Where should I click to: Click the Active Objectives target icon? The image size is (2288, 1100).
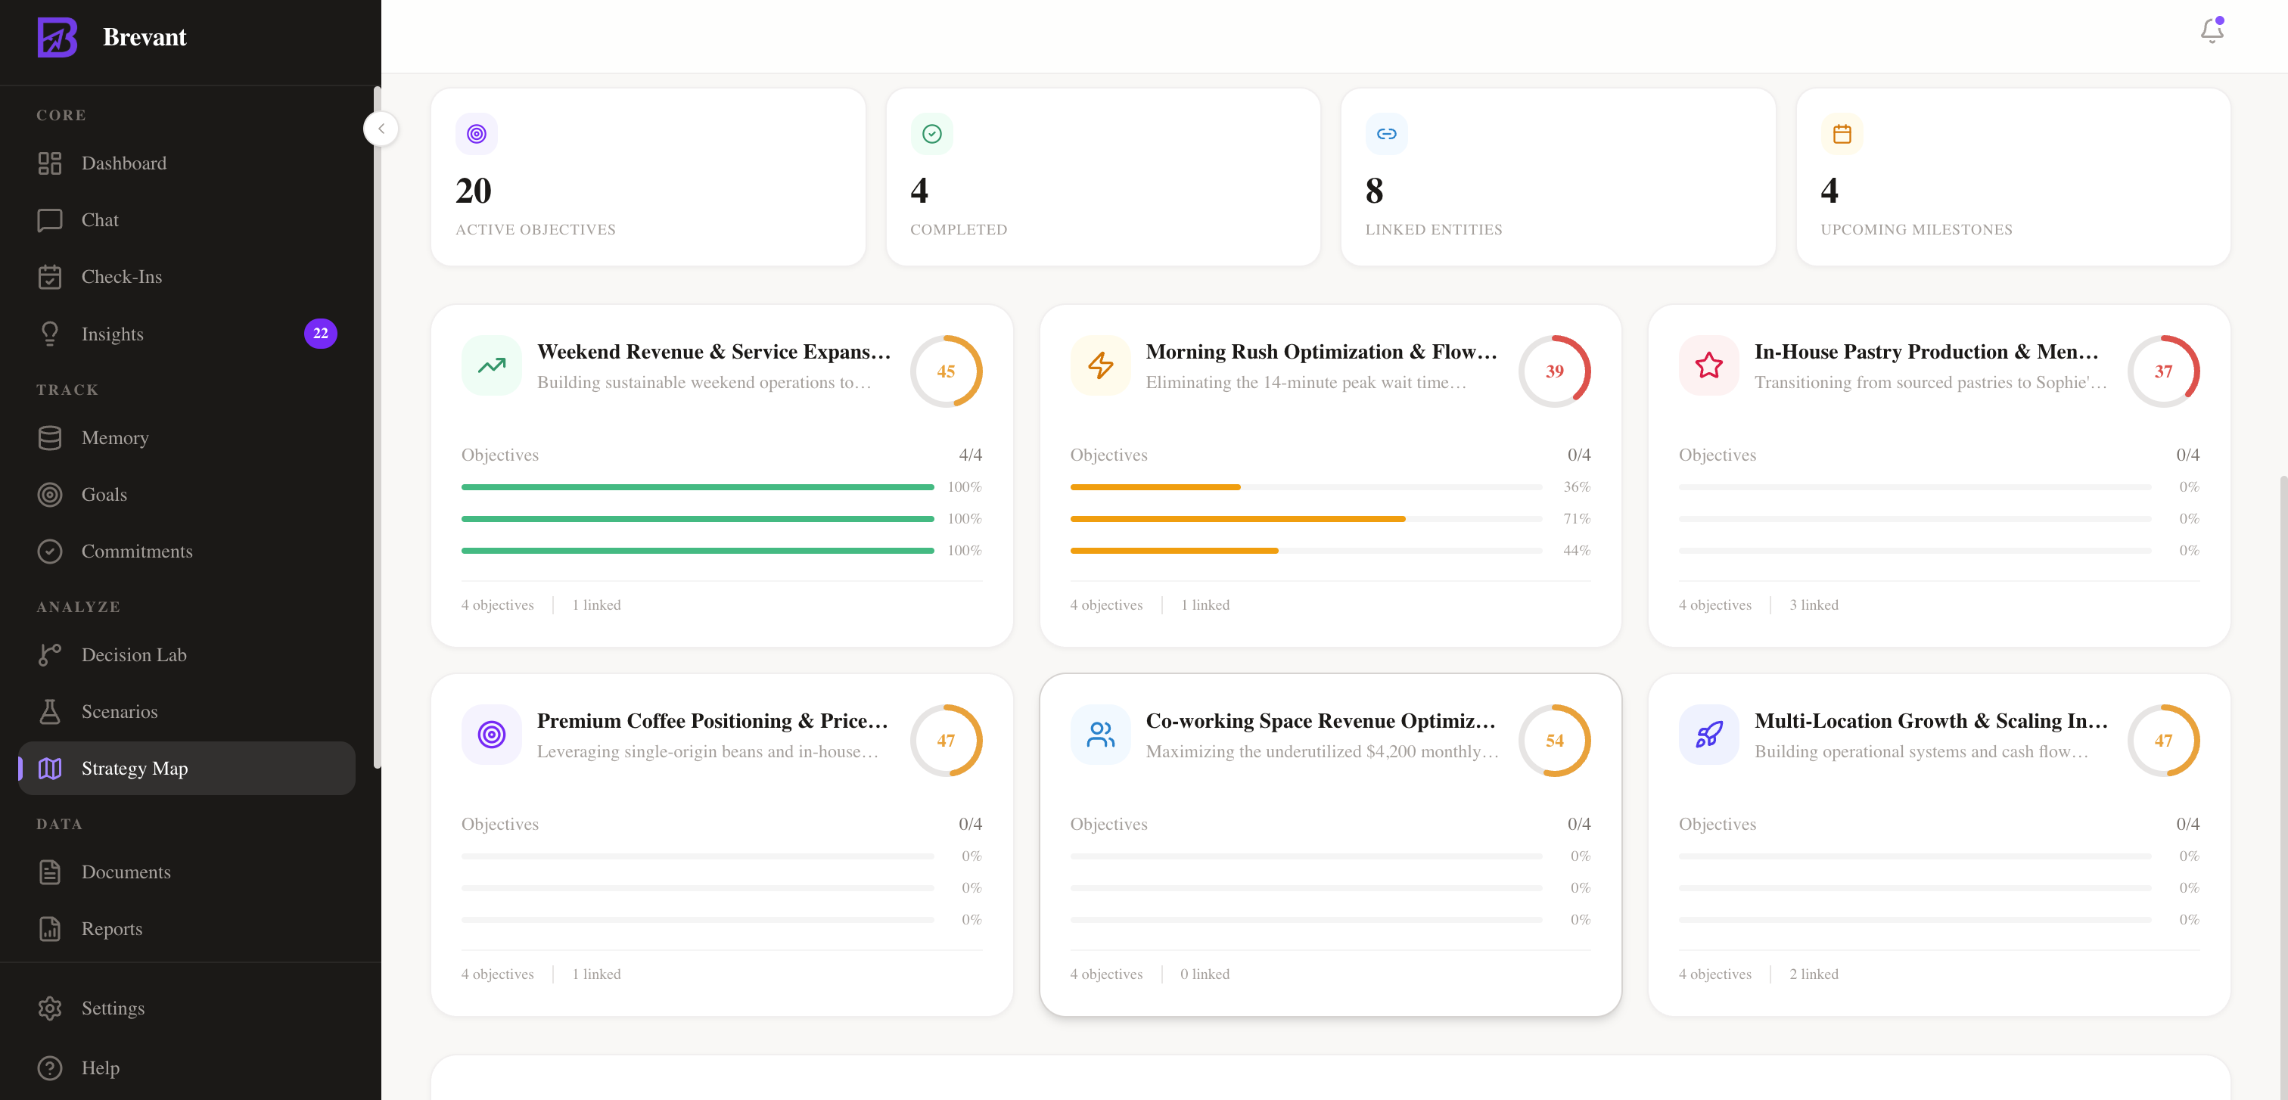476,134
